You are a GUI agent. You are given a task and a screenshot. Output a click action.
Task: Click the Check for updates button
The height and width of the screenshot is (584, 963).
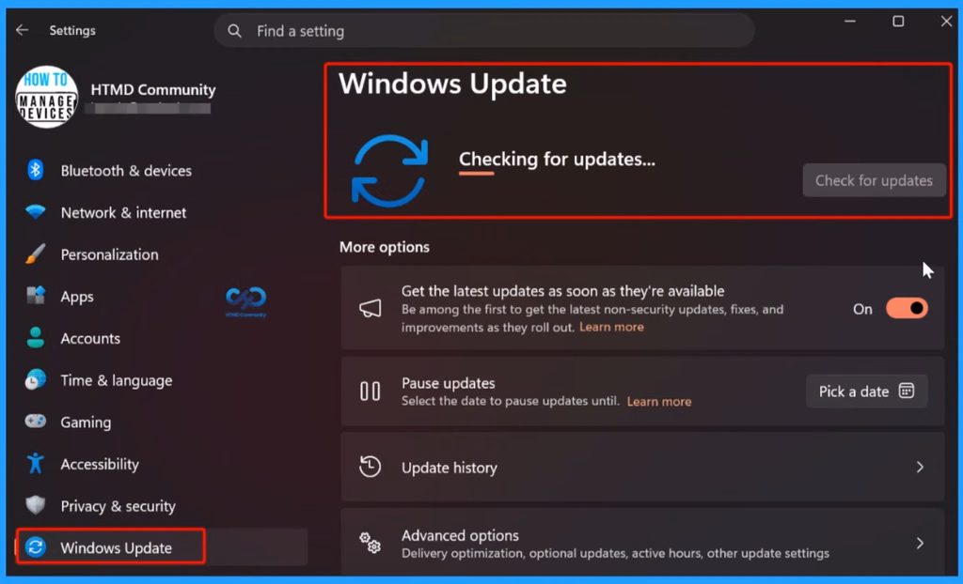point(874,180)
